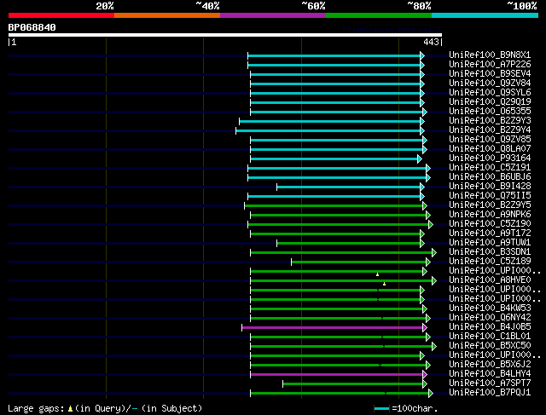Click the arrowhead ending the B9N8X1 alignment
Screen dimensions: 546x415
pyautogui.click(x=422, y=55)
